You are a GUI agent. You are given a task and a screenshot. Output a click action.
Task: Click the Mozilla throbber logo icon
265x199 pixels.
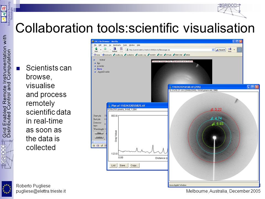(x=239, y=50)
